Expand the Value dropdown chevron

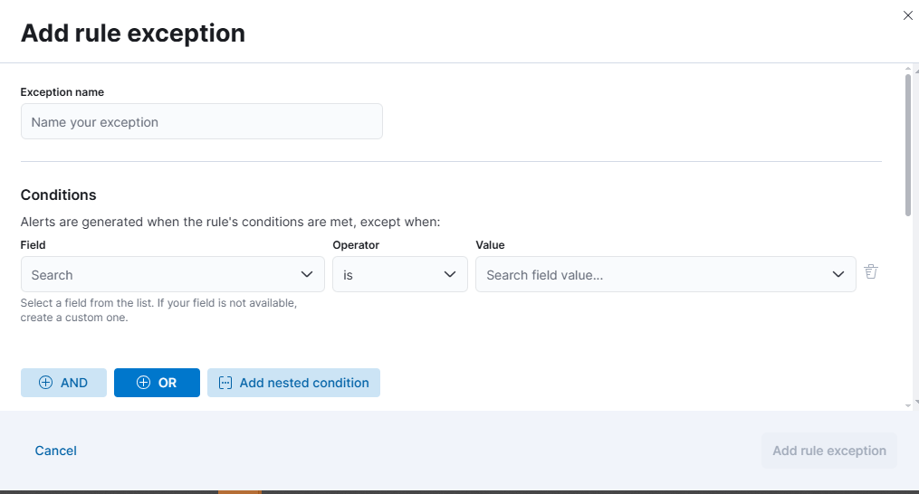(x=838, y=275)
